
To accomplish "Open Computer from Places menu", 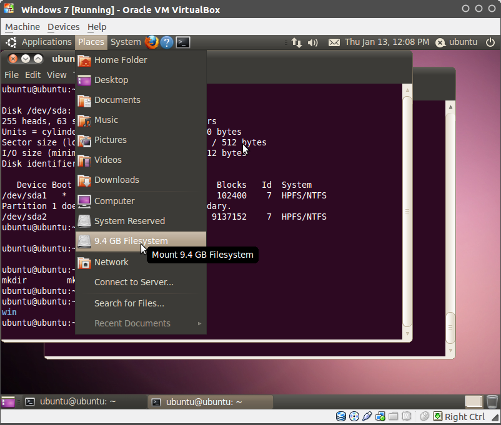I will (141, 201).
